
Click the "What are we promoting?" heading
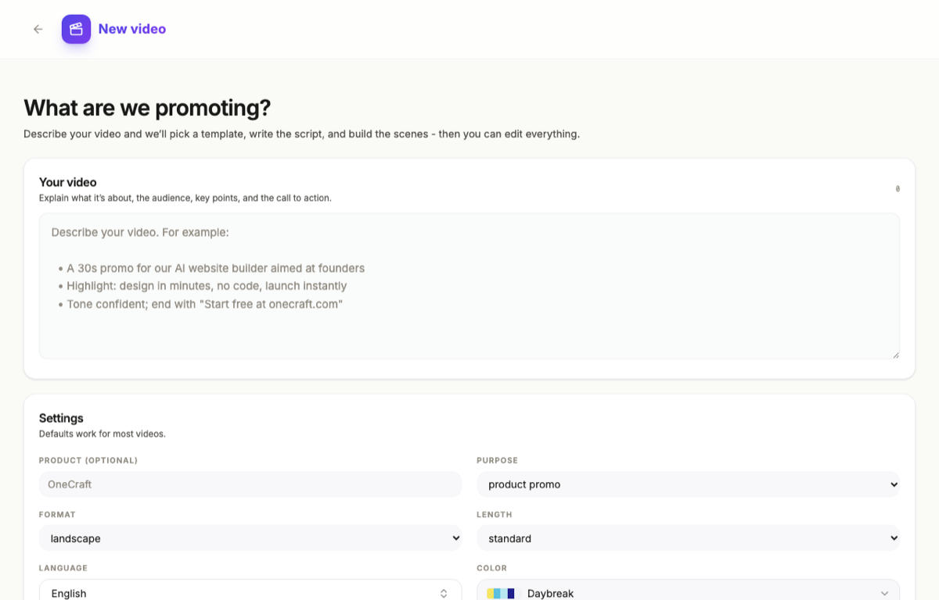[x=147, y=108]
